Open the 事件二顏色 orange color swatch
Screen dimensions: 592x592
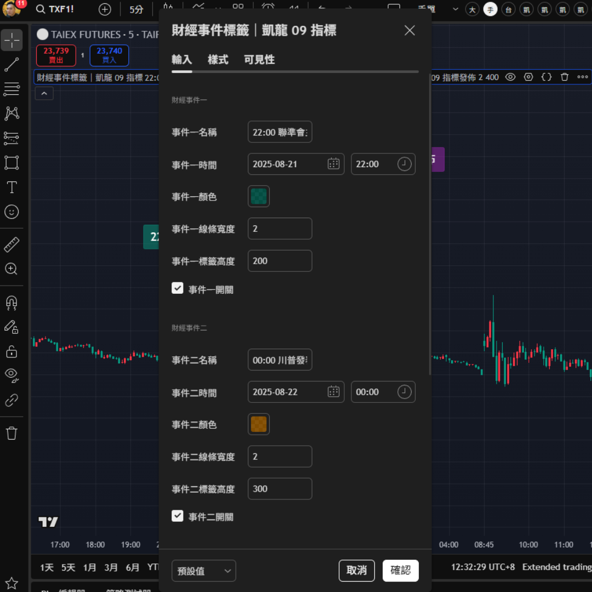(x=259, y=424)
